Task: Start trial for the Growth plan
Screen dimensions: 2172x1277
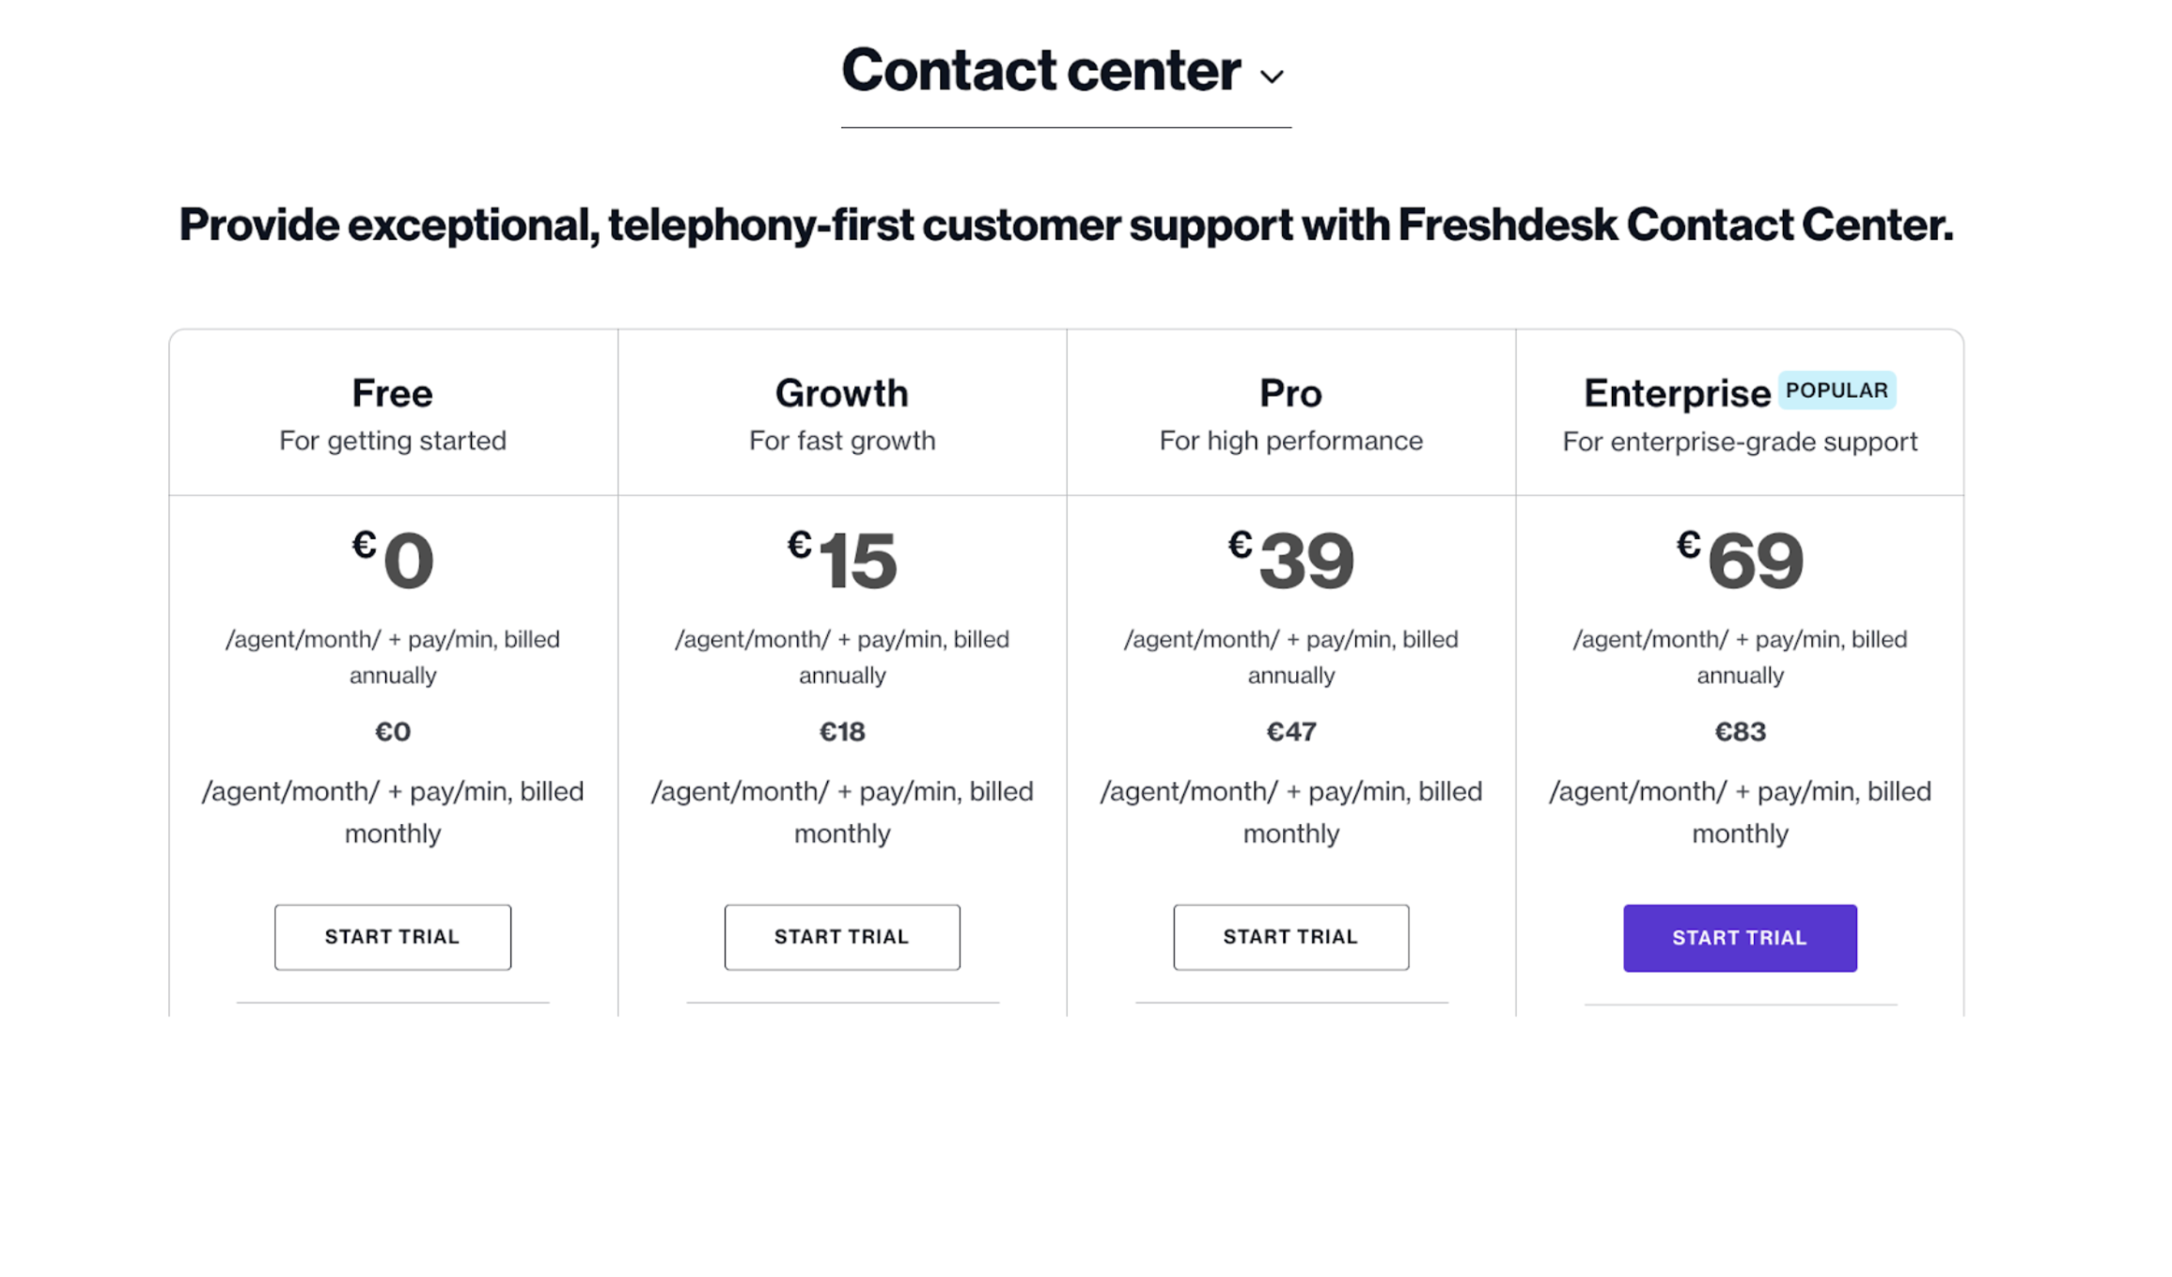Action: [x=841, y=937]
